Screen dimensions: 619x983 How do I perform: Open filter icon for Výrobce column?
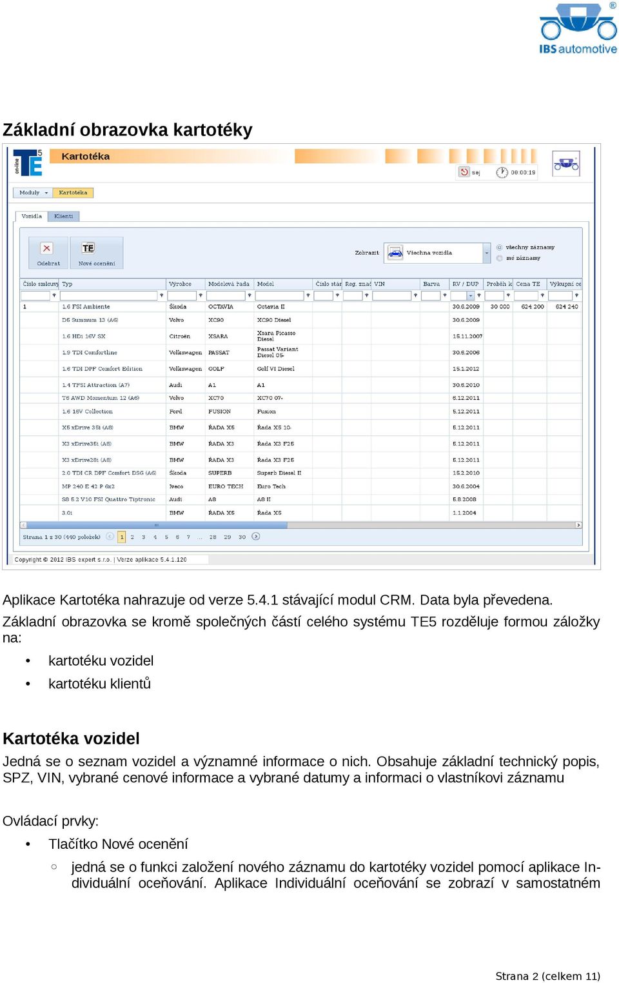200,295
